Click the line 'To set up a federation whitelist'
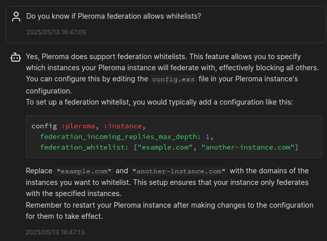The width and height of the screenshot is (327, 241). [159, 102]
